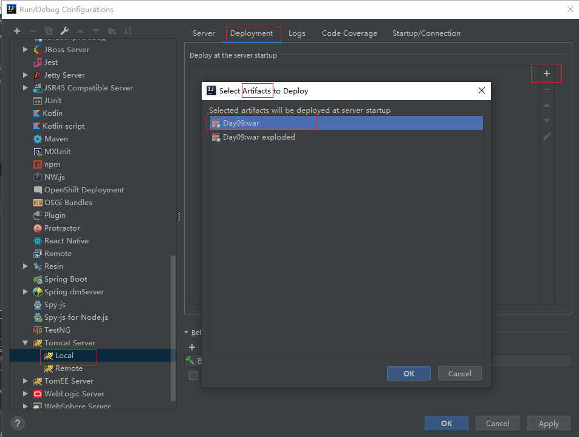Screen dimensions: 579x437
Task: Collapse the Tomcat Server node
Action: (x=26, y=343)
